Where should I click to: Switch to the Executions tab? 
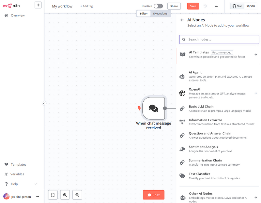(160, 14)
